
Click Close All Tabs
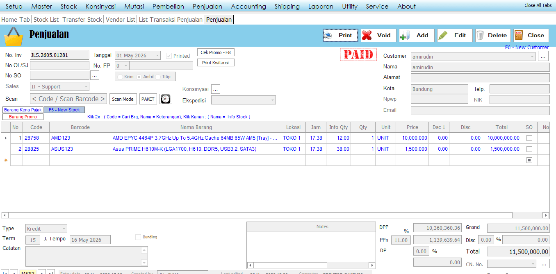[x=538, y=5]
